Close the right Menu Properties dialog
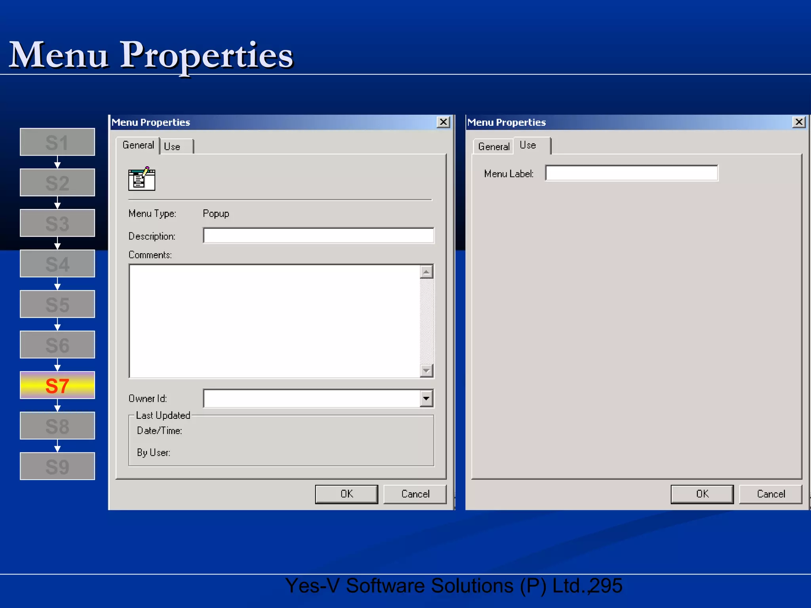Image resolution: width=811 pixels, height=608 pixels. tap(799, 122)
